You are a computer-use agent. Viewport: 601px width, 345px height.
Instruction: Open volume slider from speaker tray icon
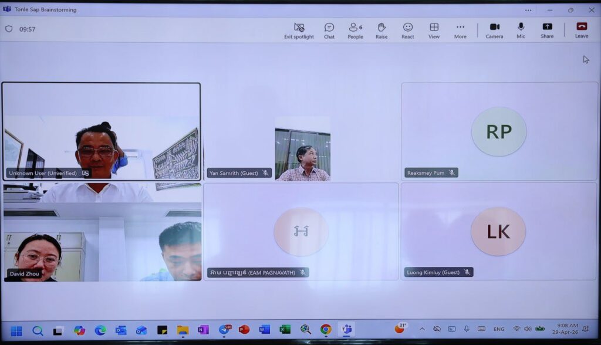pos(528,329)
